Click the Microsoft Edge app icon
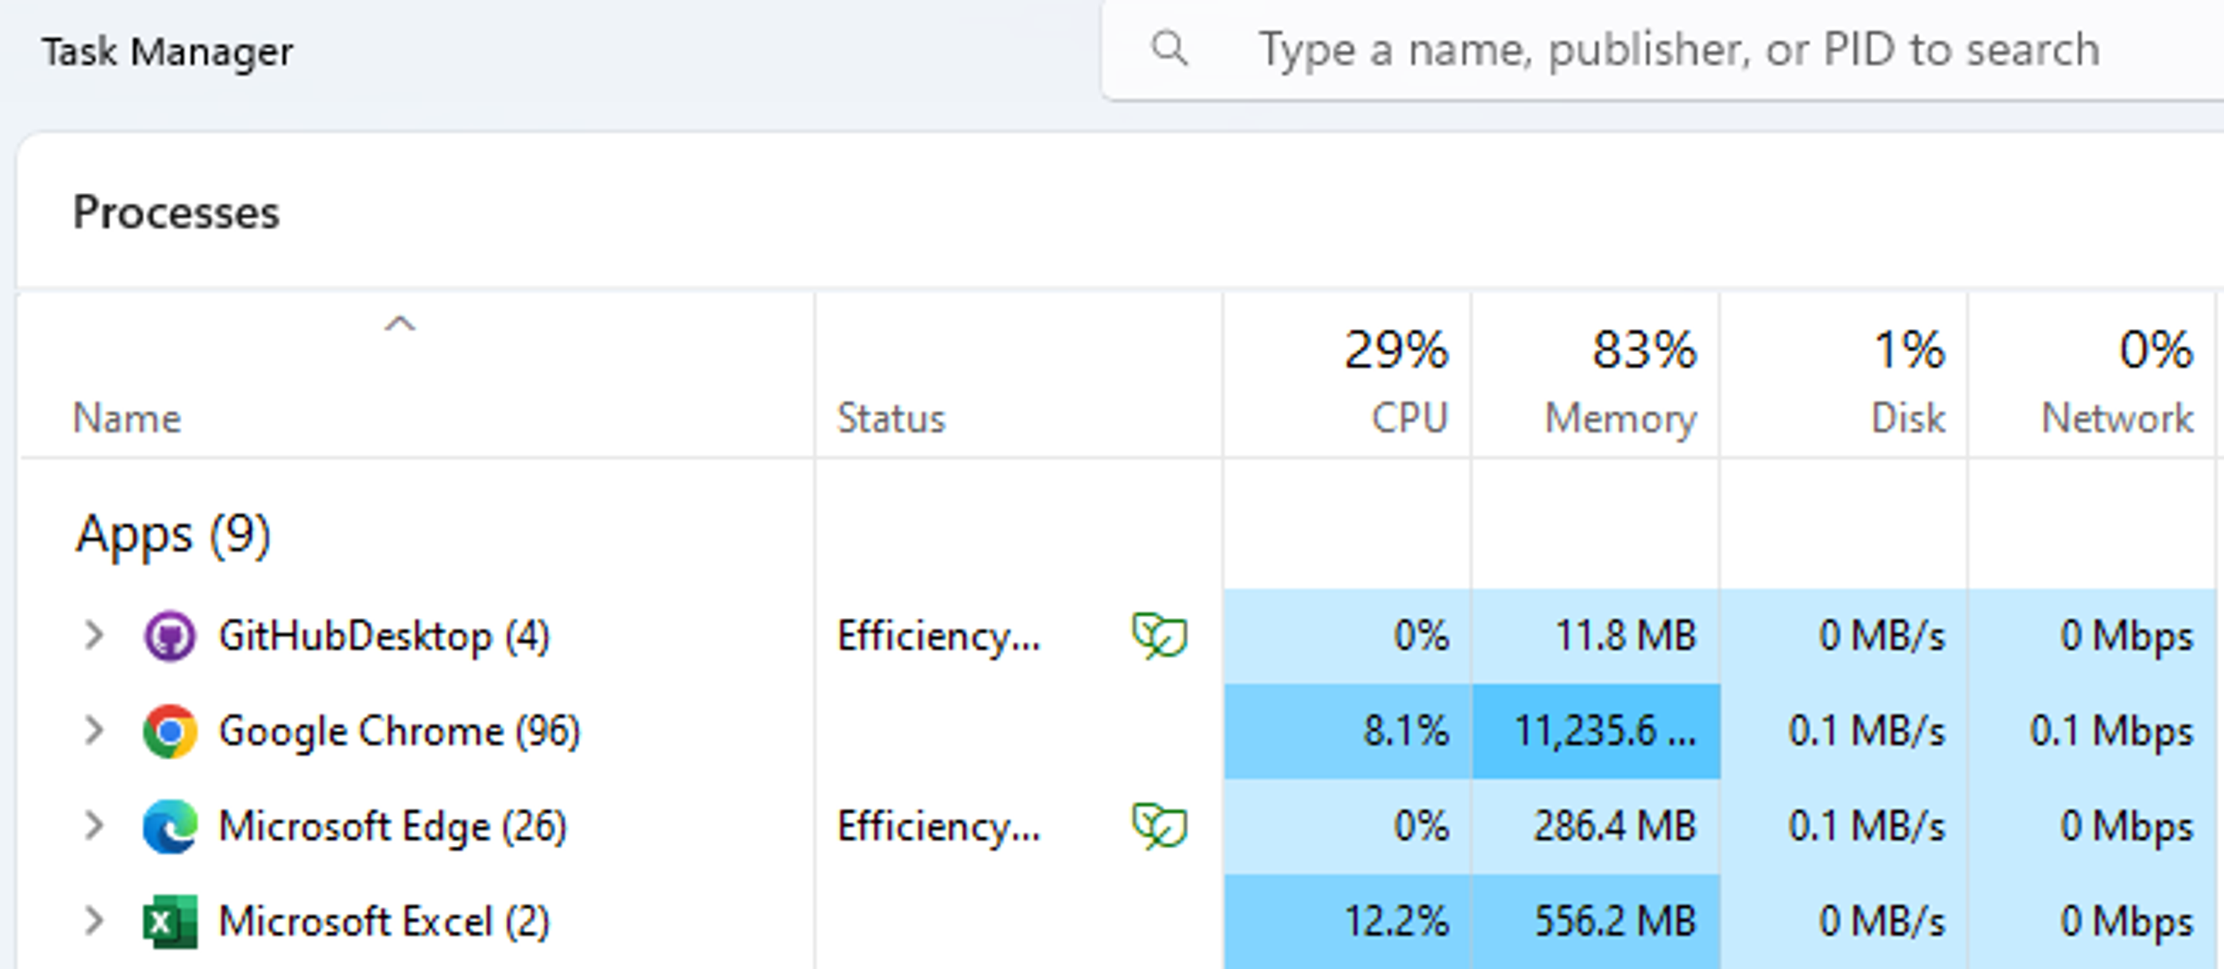This screenshot has height=969, width=2224. coord(169,827)
